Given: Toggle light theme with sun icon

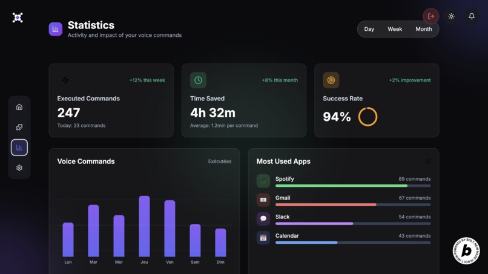Looking at the screenshot, I should (451, 16).
